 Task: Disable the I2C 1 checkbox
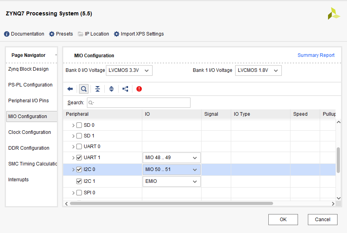tap(79, 181)
